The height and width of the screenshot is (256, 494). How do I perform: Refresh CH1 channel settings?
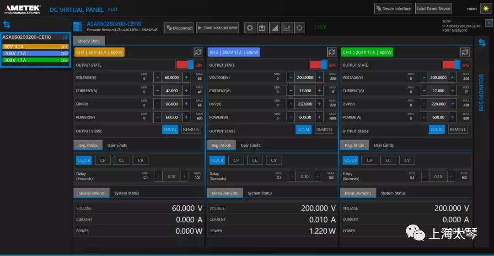point(198,52)
